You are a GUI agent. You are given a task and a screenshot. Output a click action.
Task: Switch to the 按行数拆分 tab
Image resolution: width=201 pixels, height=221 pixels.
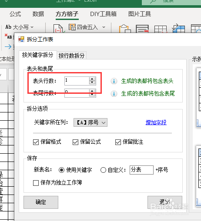(x=71, y=56)
